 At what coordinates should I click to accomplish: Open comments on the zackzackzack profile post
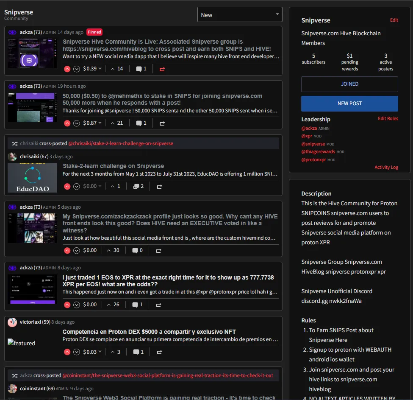point(137,250)
